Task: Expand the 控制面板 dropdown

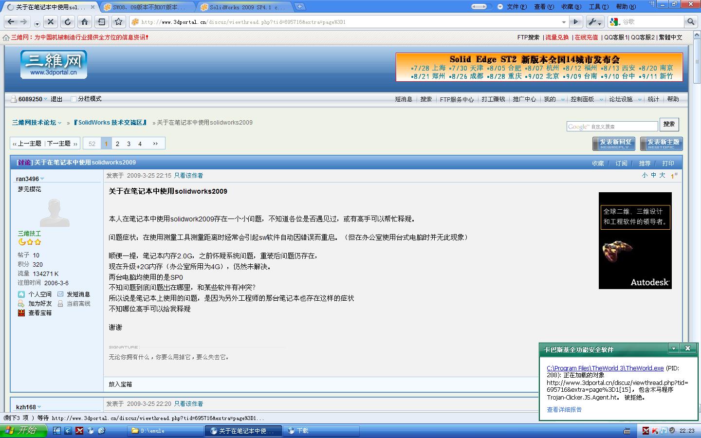Action: 601,99
